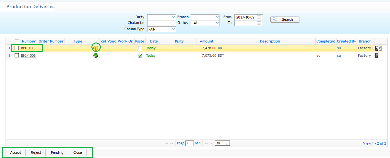The width and height of the screenshot is (390, 158).
Task: Click the empty To date field
Action: point(249,23)
